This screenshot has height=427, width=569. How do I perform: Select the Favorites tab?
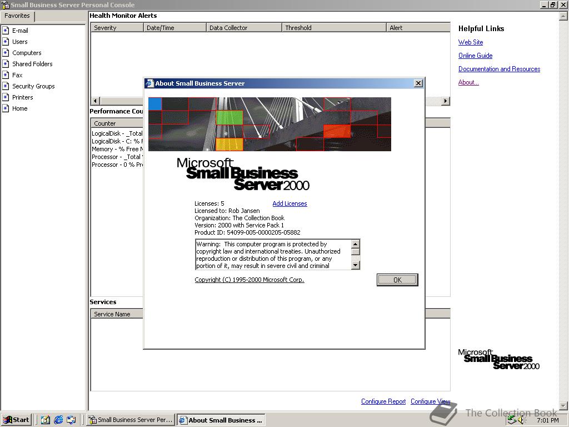point(17,16)
